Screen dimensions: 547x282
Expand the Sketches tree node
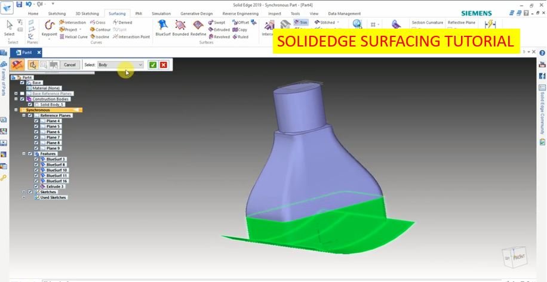tap(24, 192)
